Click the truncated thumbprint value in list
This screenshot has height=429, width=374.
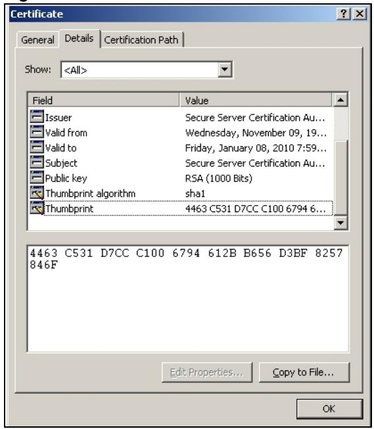[255, 209]
